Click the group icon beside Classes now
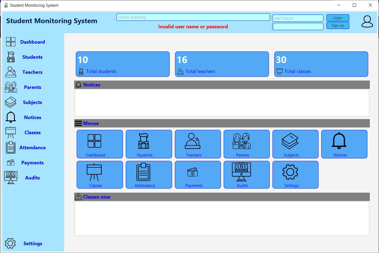Screen dimensions: 379x253 [78, 197]
